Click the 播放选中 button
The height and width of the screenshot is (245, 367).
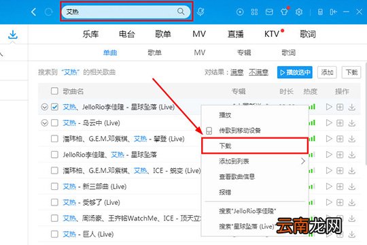coord(295,72)
